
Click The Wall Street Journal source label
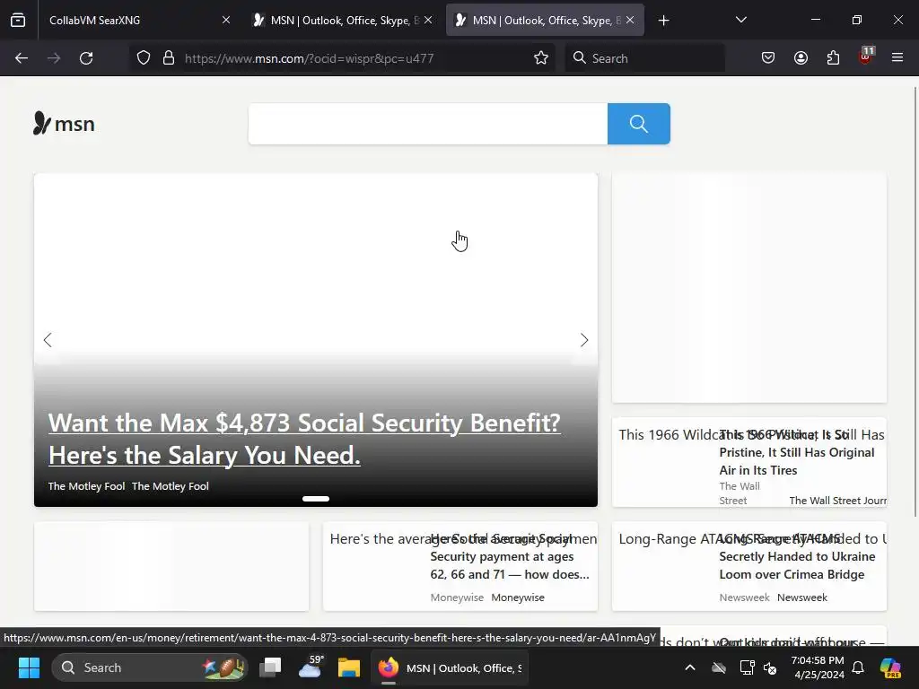point(837,501)
